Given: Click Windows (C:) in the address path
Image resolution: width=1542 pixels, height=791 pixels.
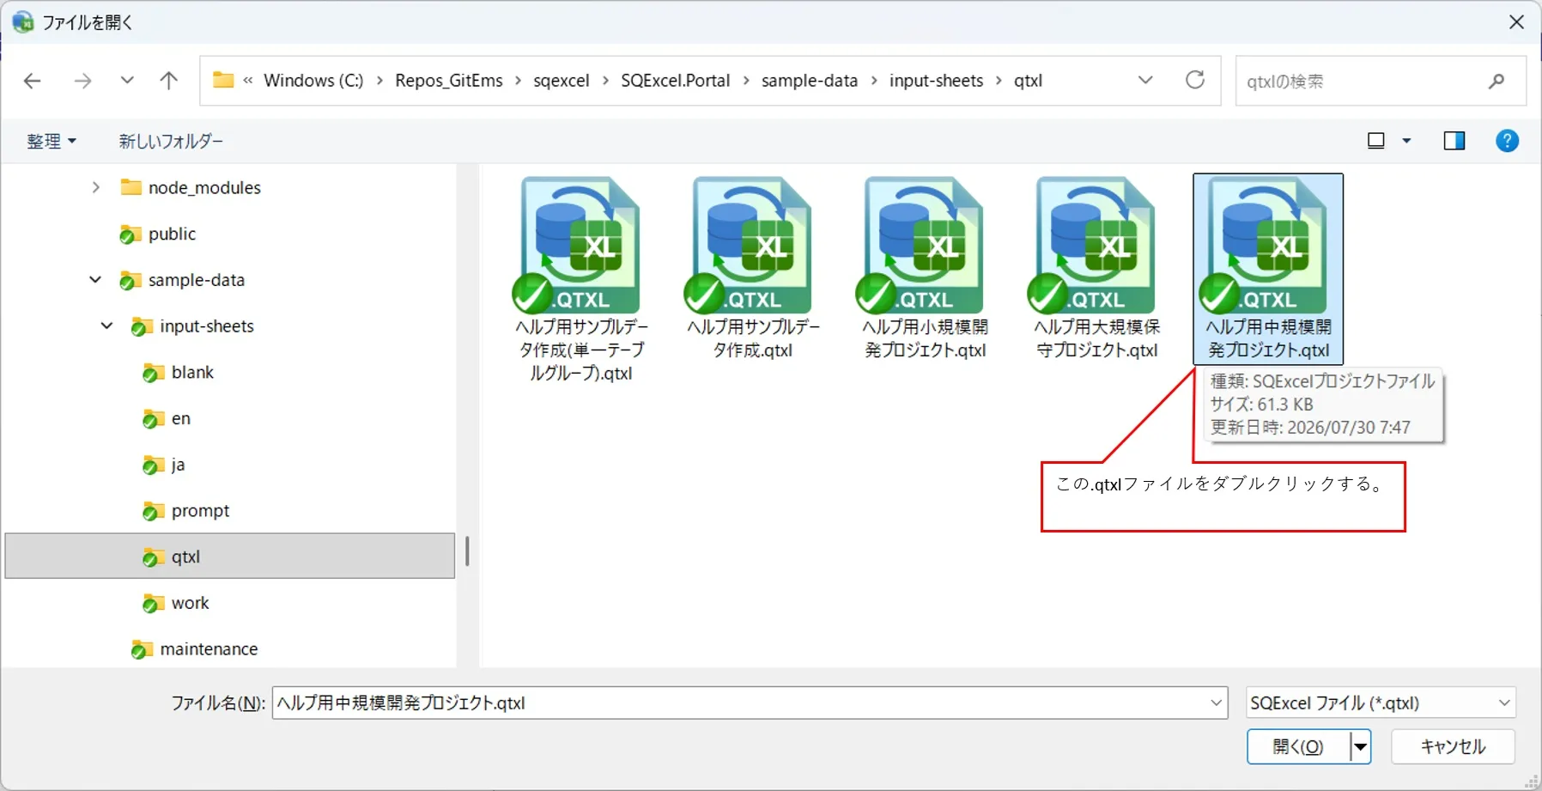Looking at the screenshot, I should [x=313, y=81].
